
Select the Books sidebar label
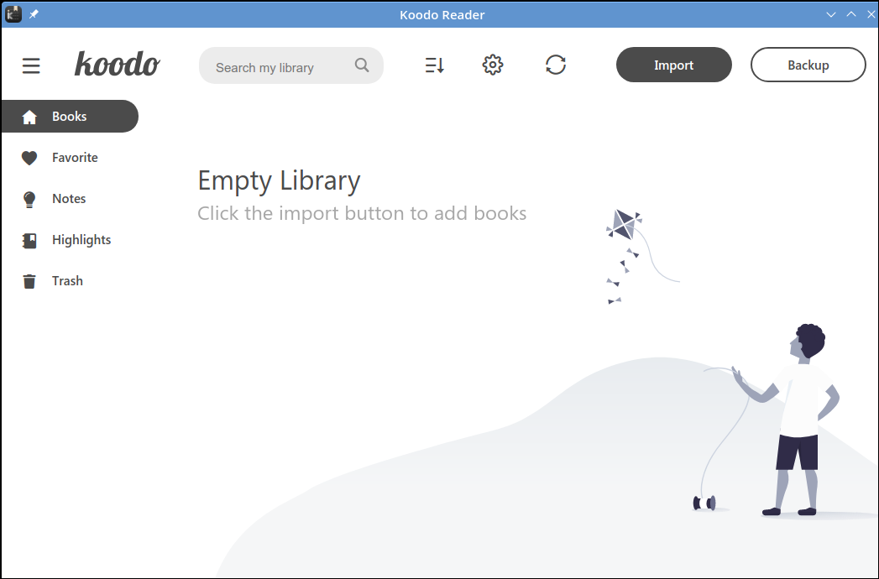point(70,116)
